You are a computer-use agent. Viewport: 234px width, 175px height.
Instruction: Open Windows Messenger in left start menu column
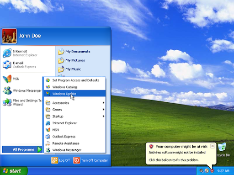point(22,90)
